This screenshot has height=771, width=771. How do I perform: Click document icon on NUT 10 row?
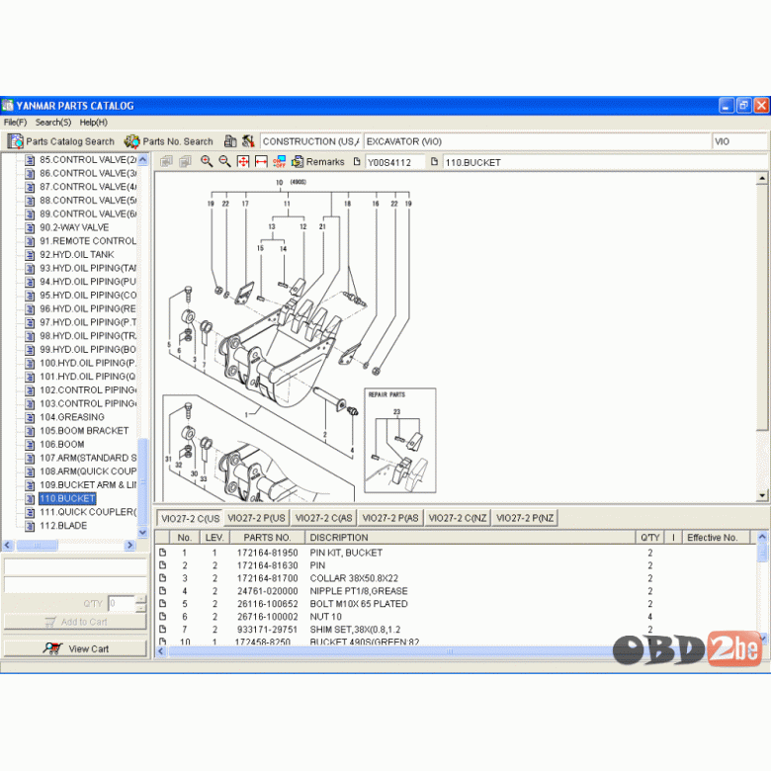point(163,616)
